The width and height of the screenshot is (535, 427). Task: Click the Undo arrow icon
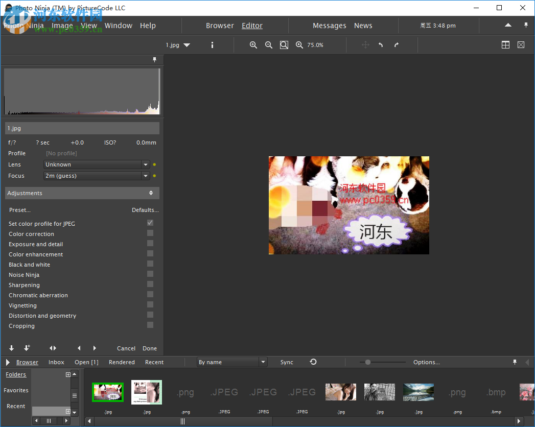coord(381,45)
